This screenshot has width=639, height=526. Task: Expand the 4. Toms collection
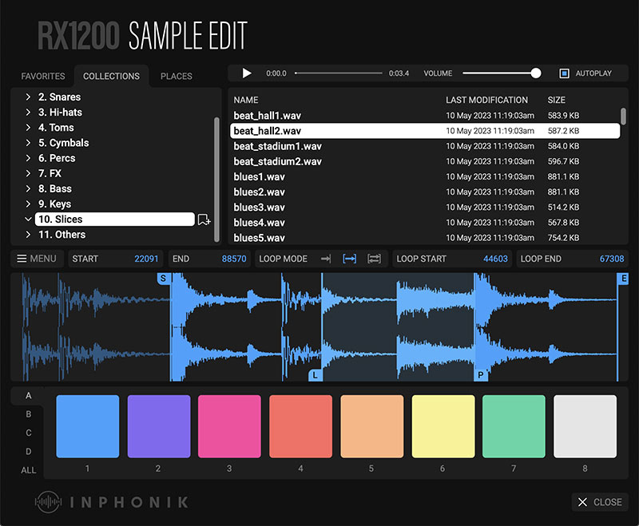[28, 128]
